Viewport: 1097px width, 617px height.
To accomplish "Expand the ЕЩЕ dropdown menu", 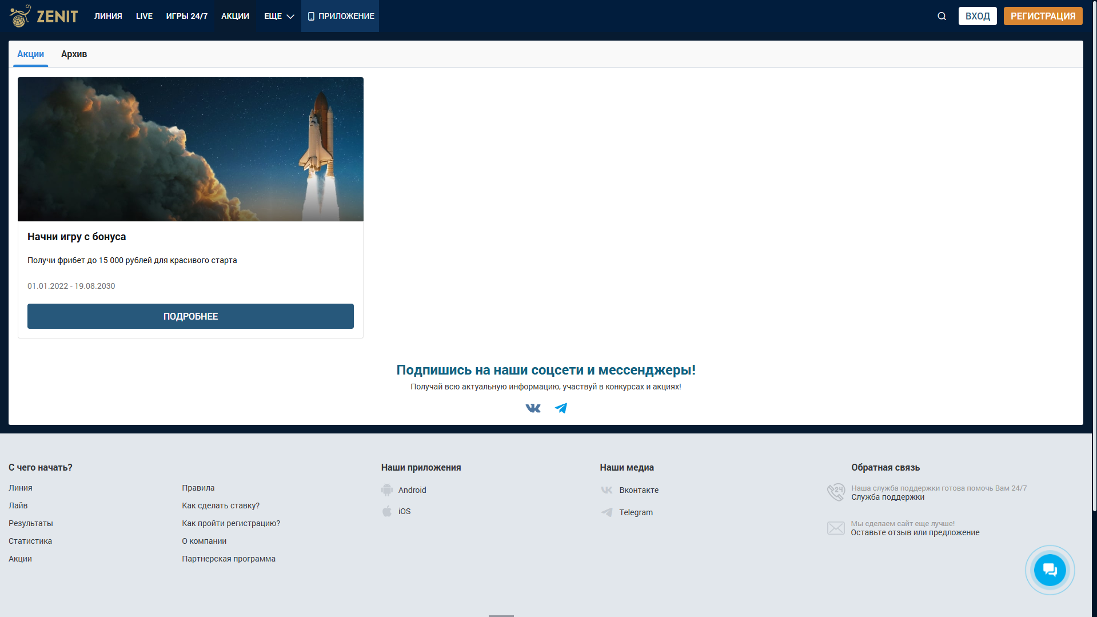I will pos(279,16).
